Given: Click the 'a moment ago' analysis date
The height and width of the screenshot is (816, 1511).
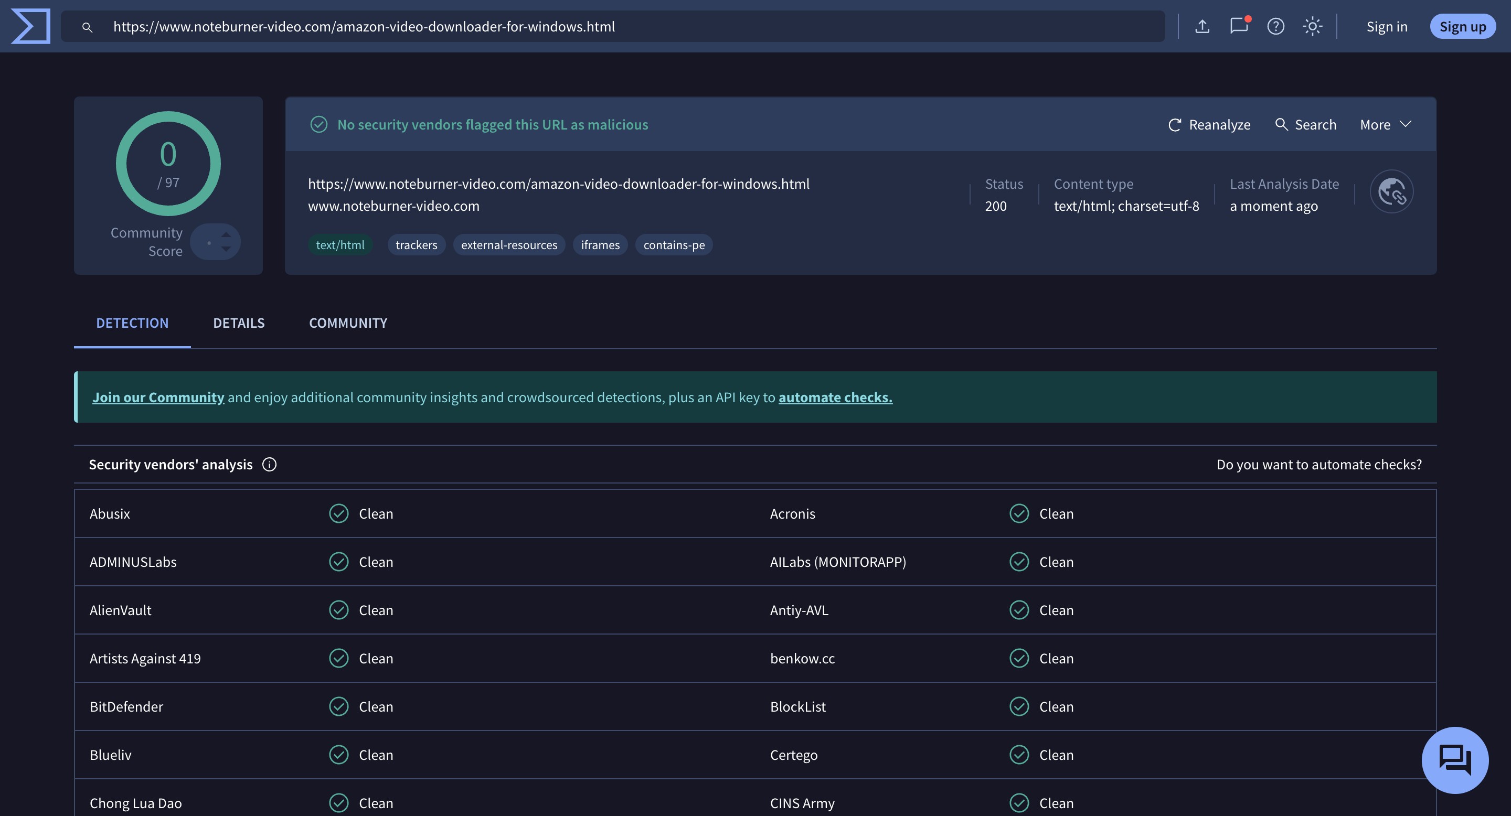Looking at the screenshot, I should pos(1273,206).
